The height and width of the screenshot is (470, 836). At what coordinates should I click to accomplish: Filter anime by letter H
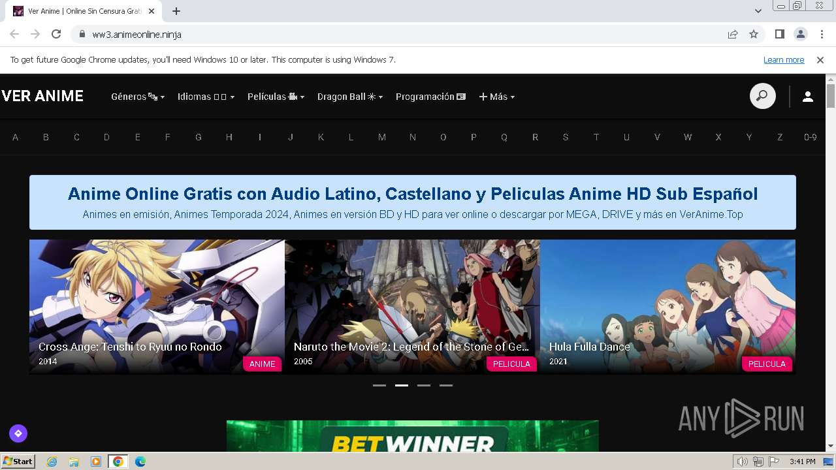229,137
